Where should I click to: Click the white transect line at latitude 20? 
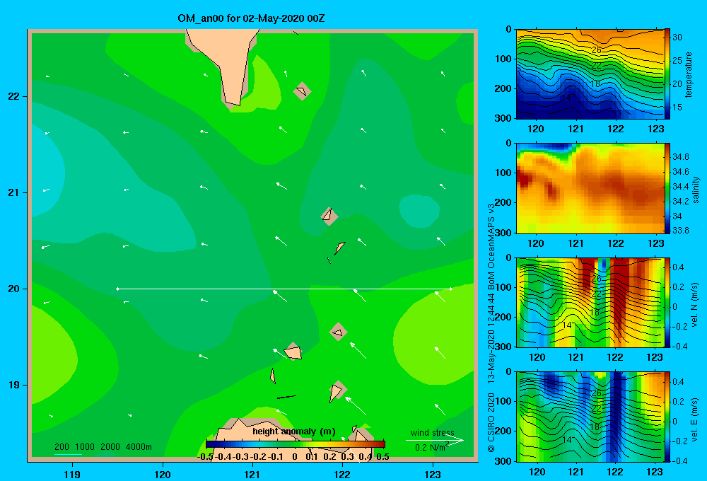coord(284,289)
